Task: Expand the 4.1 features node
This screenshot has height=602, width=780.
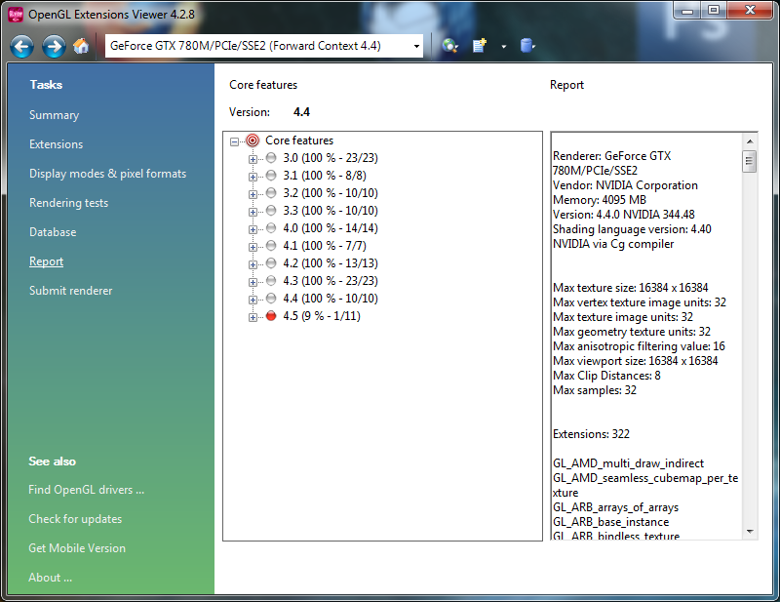Action: 253,247
